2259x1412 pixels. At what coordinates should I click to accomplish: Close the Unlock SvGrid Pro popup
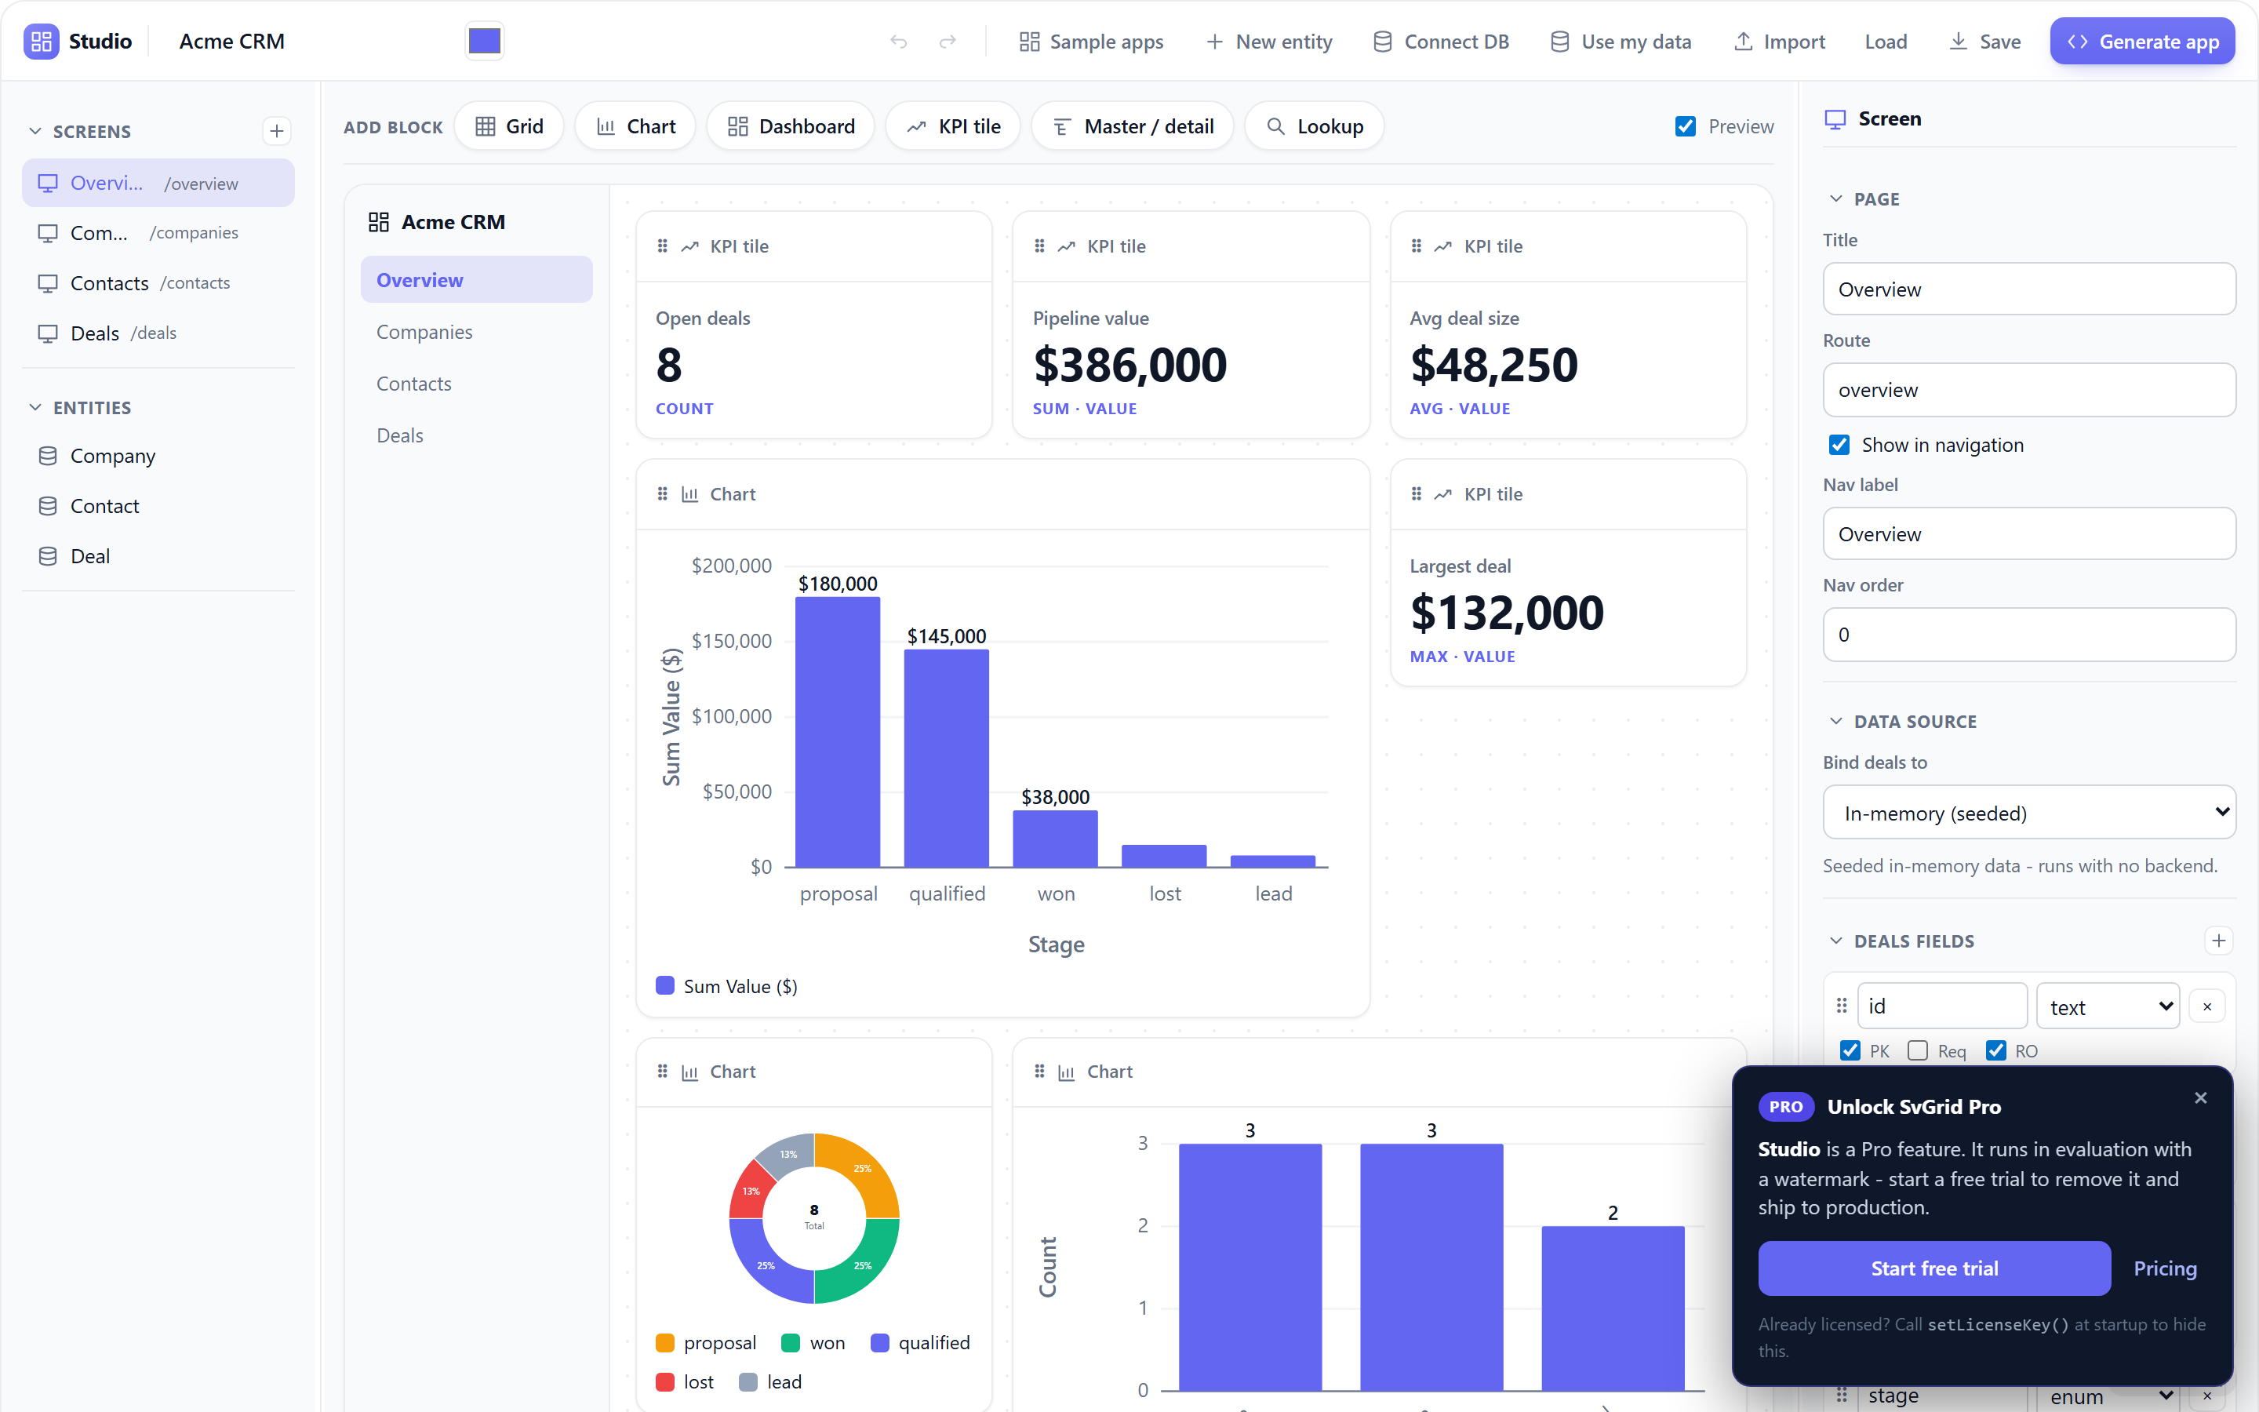click(x=2200, y=1097)
